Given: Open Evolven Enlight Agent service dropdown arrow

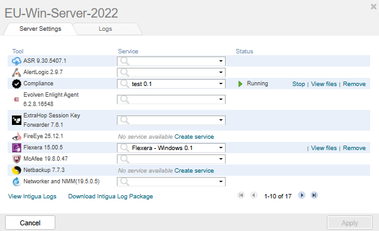Looking at the screenshot, I should pyautogui.click(x=221, y=99).
